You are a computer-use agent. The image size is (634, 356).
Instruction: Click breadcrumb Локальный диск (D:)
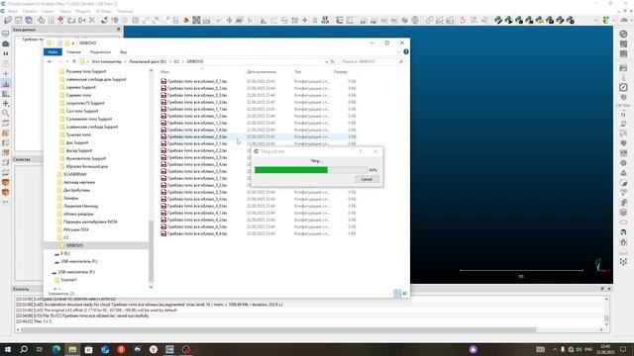[x=148, y=61]
